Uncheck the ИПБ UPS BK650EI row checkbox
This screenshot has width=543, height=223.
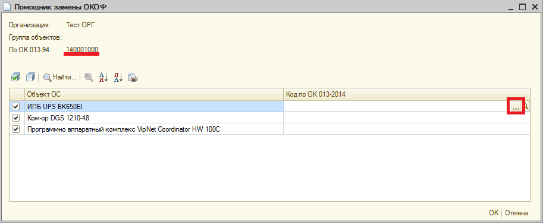[x=15, y=107]
